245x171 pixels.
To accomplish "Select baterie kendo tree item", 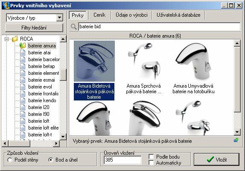I will [42, 100].
